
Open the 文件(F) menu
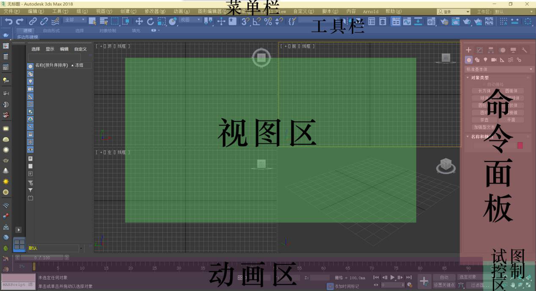coord(11,11)
